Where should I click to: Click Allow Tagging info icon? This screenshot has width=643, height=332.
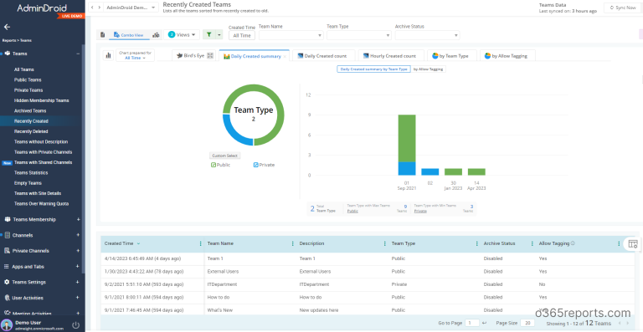coord(573,243)
